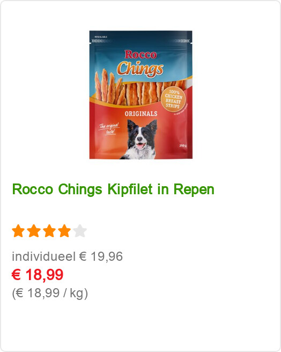Click the word Kipfilet in the product title

pos(130,189)
